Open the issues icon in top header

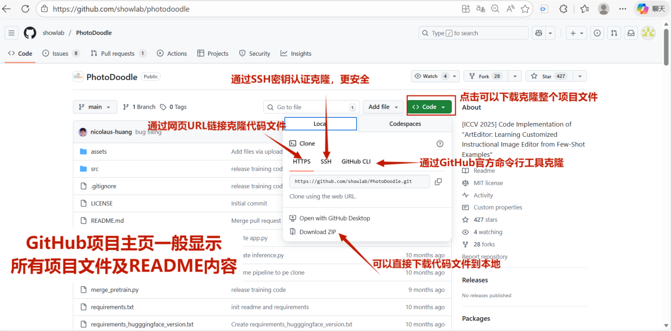pyautogui.click(x=597, y=33)
